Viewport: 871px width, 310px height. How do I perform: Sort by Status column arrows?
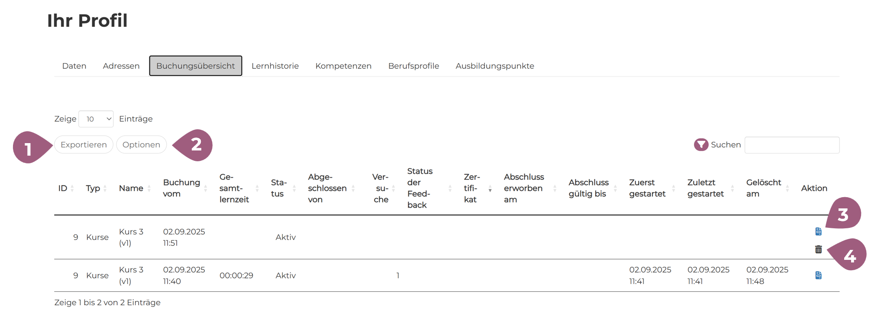pyautogui.click(x=294, y=189)
